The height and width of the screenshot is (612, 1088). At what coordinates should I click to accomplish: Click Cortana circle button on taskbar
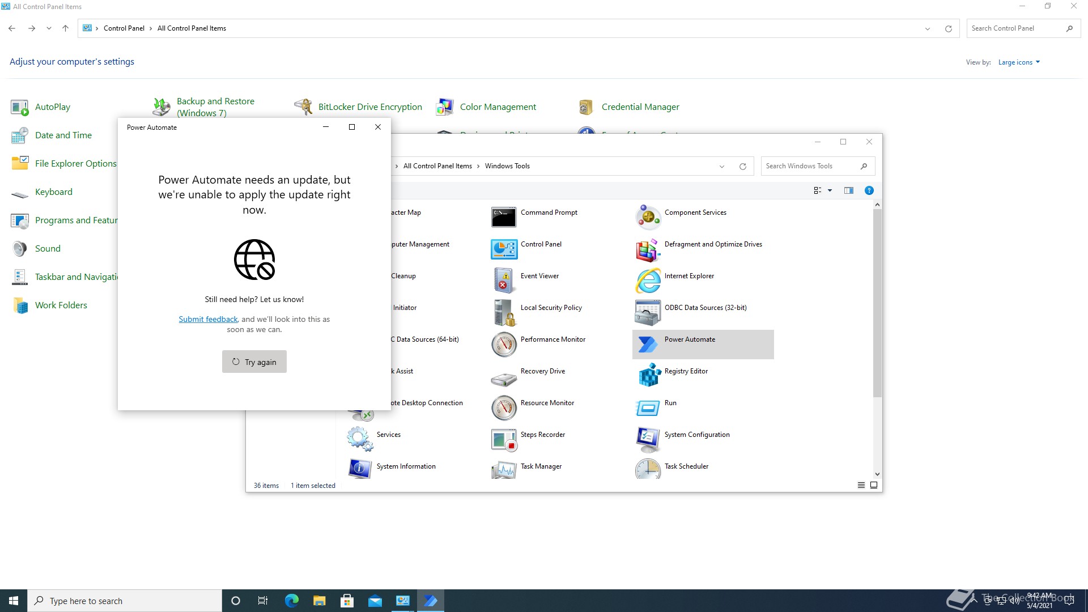[236, 601]
